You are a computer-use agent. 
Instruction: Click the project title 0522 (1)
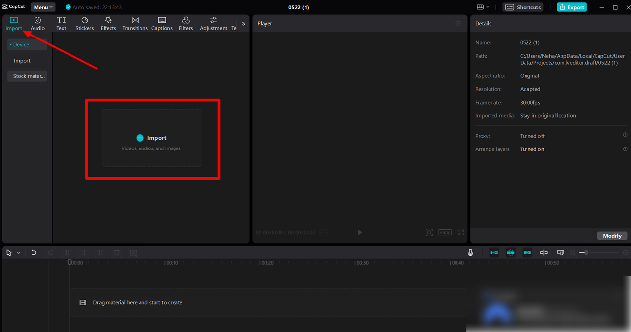[299, 7]
